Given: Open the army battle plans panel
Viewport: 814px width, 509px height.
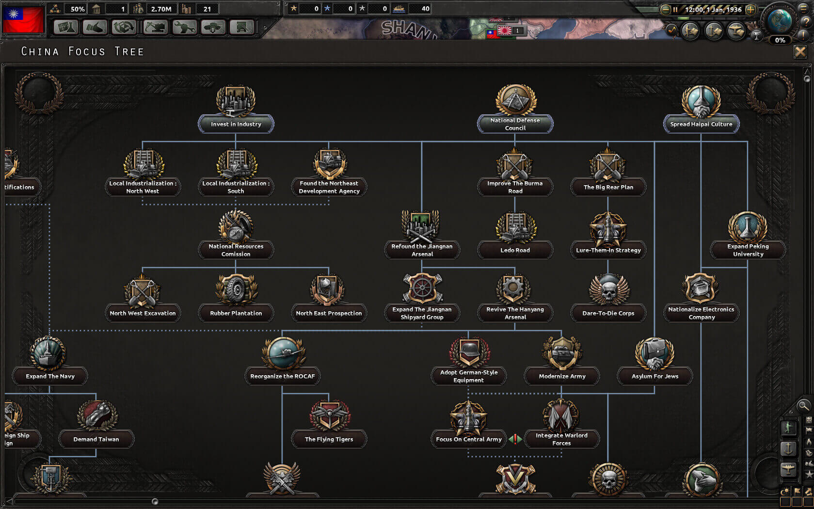Looking at the screenshot, I should (x=690, y=31).
